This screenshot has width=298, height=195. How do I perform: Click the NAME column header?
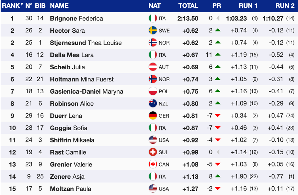tap(59, 6)
